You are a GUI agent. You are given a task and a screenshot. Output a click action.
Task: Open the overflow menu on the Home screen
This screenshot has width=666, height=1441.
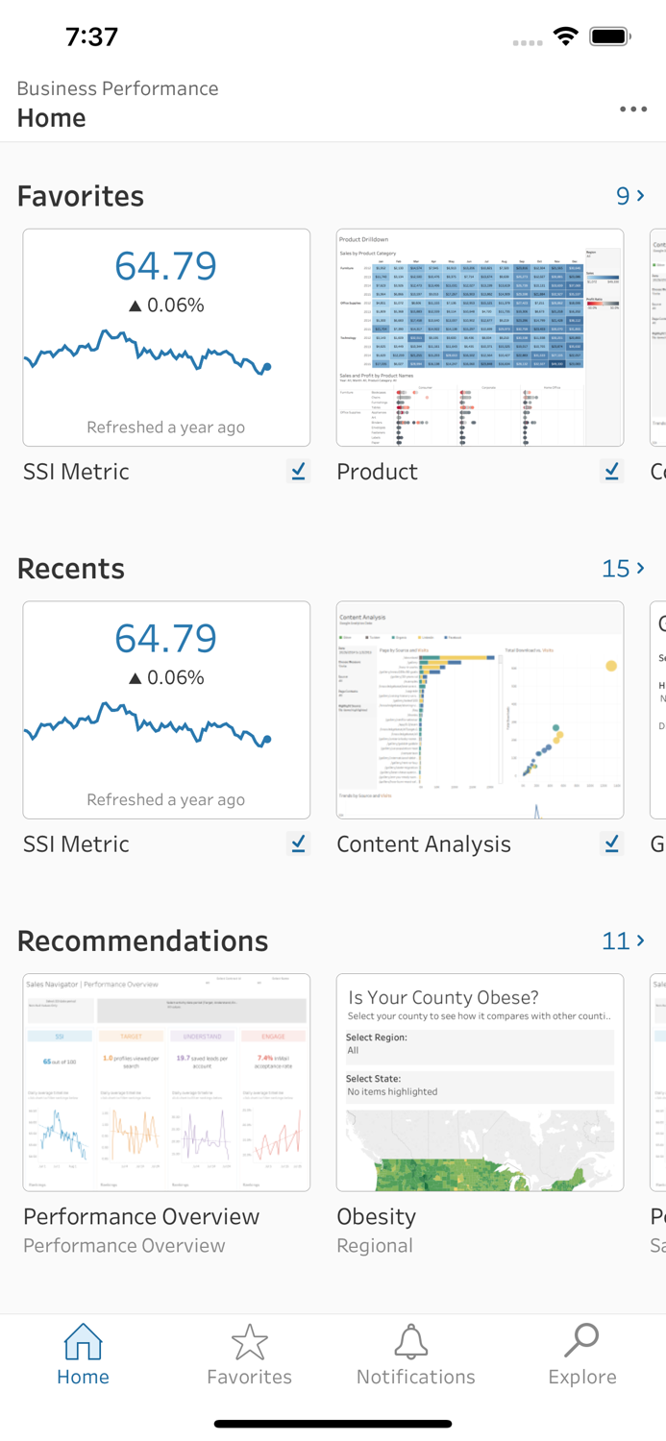[633, 109]
